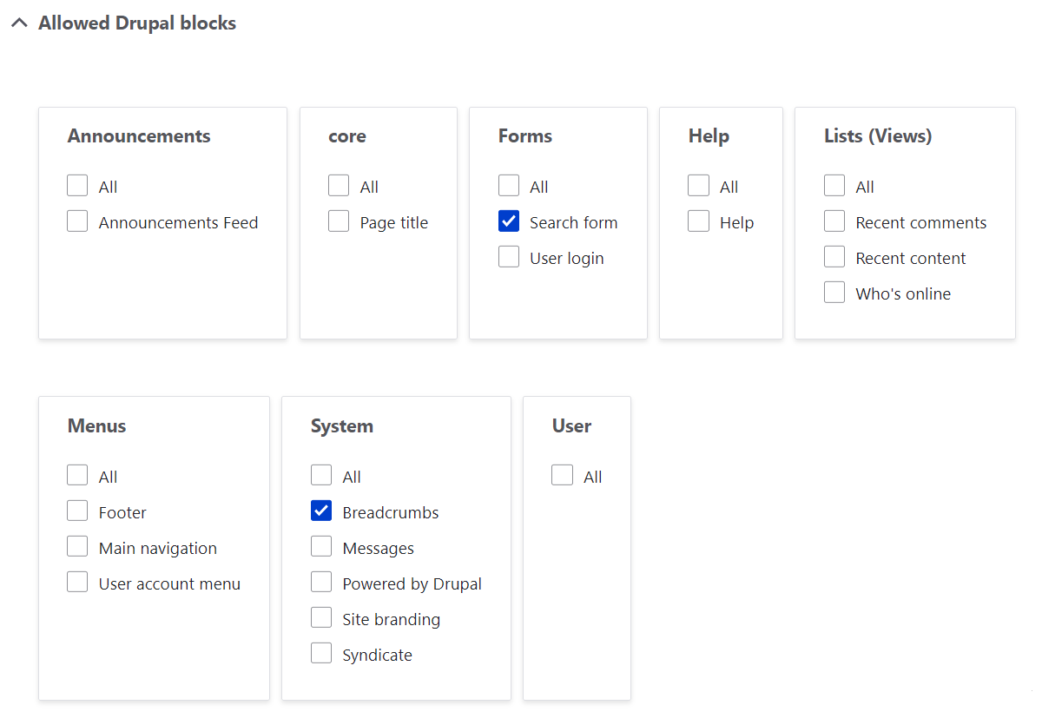The width and height of the screenshot is (1042, 725).
Task: Enable the User account menu block
Action: (x=77, y=582)
